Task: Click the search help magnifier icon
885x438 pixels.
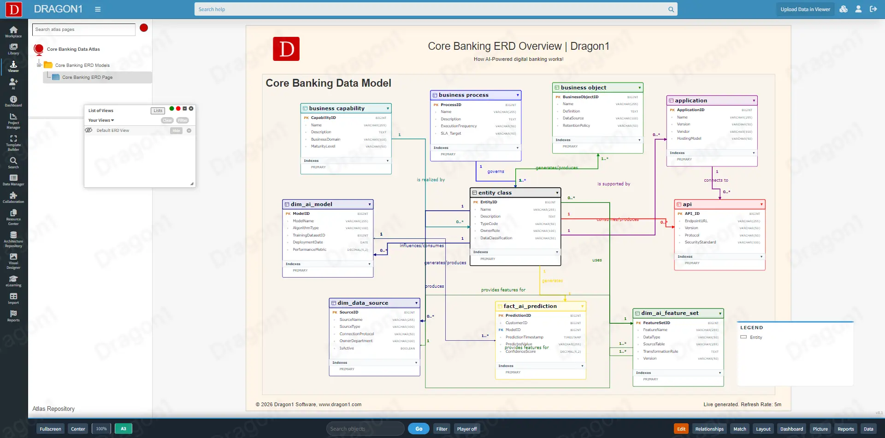Action: pyautogui.click(x=671, y=9)
